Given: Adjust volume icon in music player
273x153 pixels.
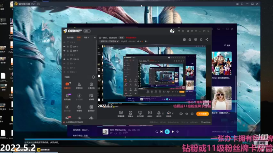Looking at the screenshot, I should (177, 132).
